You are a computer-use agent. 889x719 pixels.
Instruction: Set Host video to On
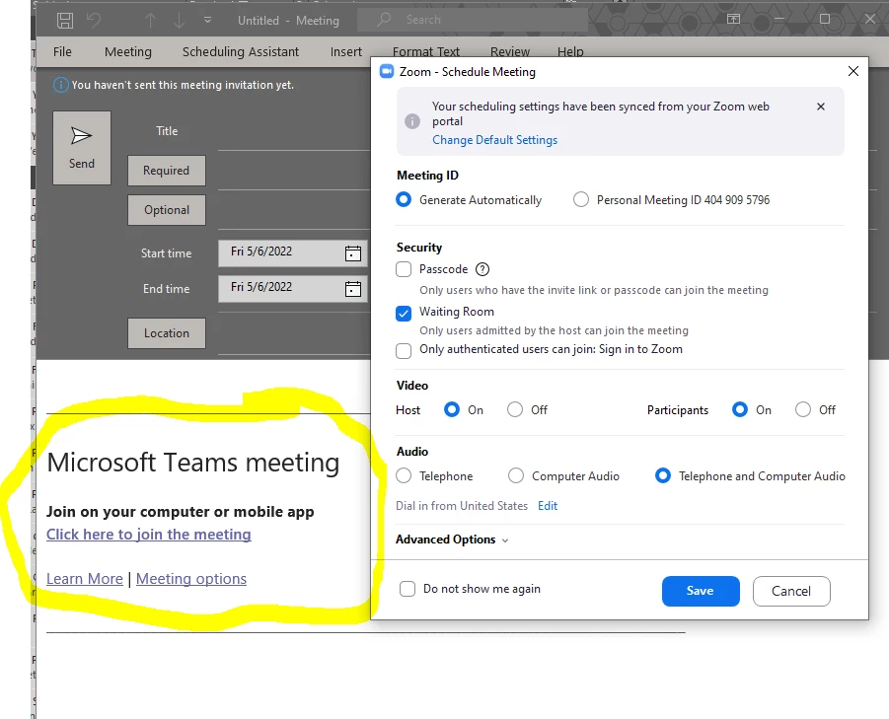pyautogui.click(x=451, y=409)
